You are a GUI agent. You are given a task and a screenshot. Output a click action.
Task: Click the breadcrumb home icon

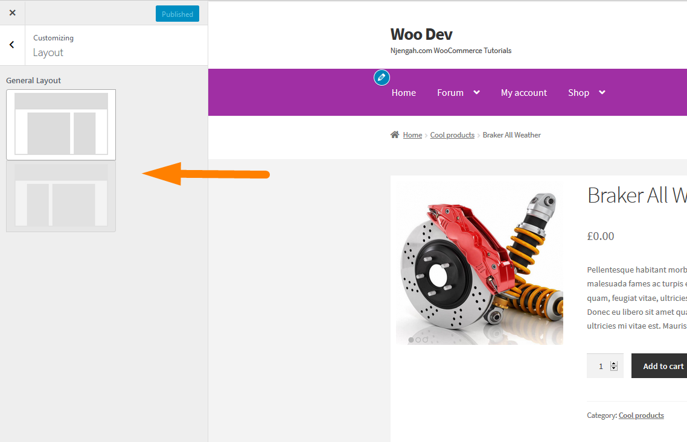coord(395,135)
